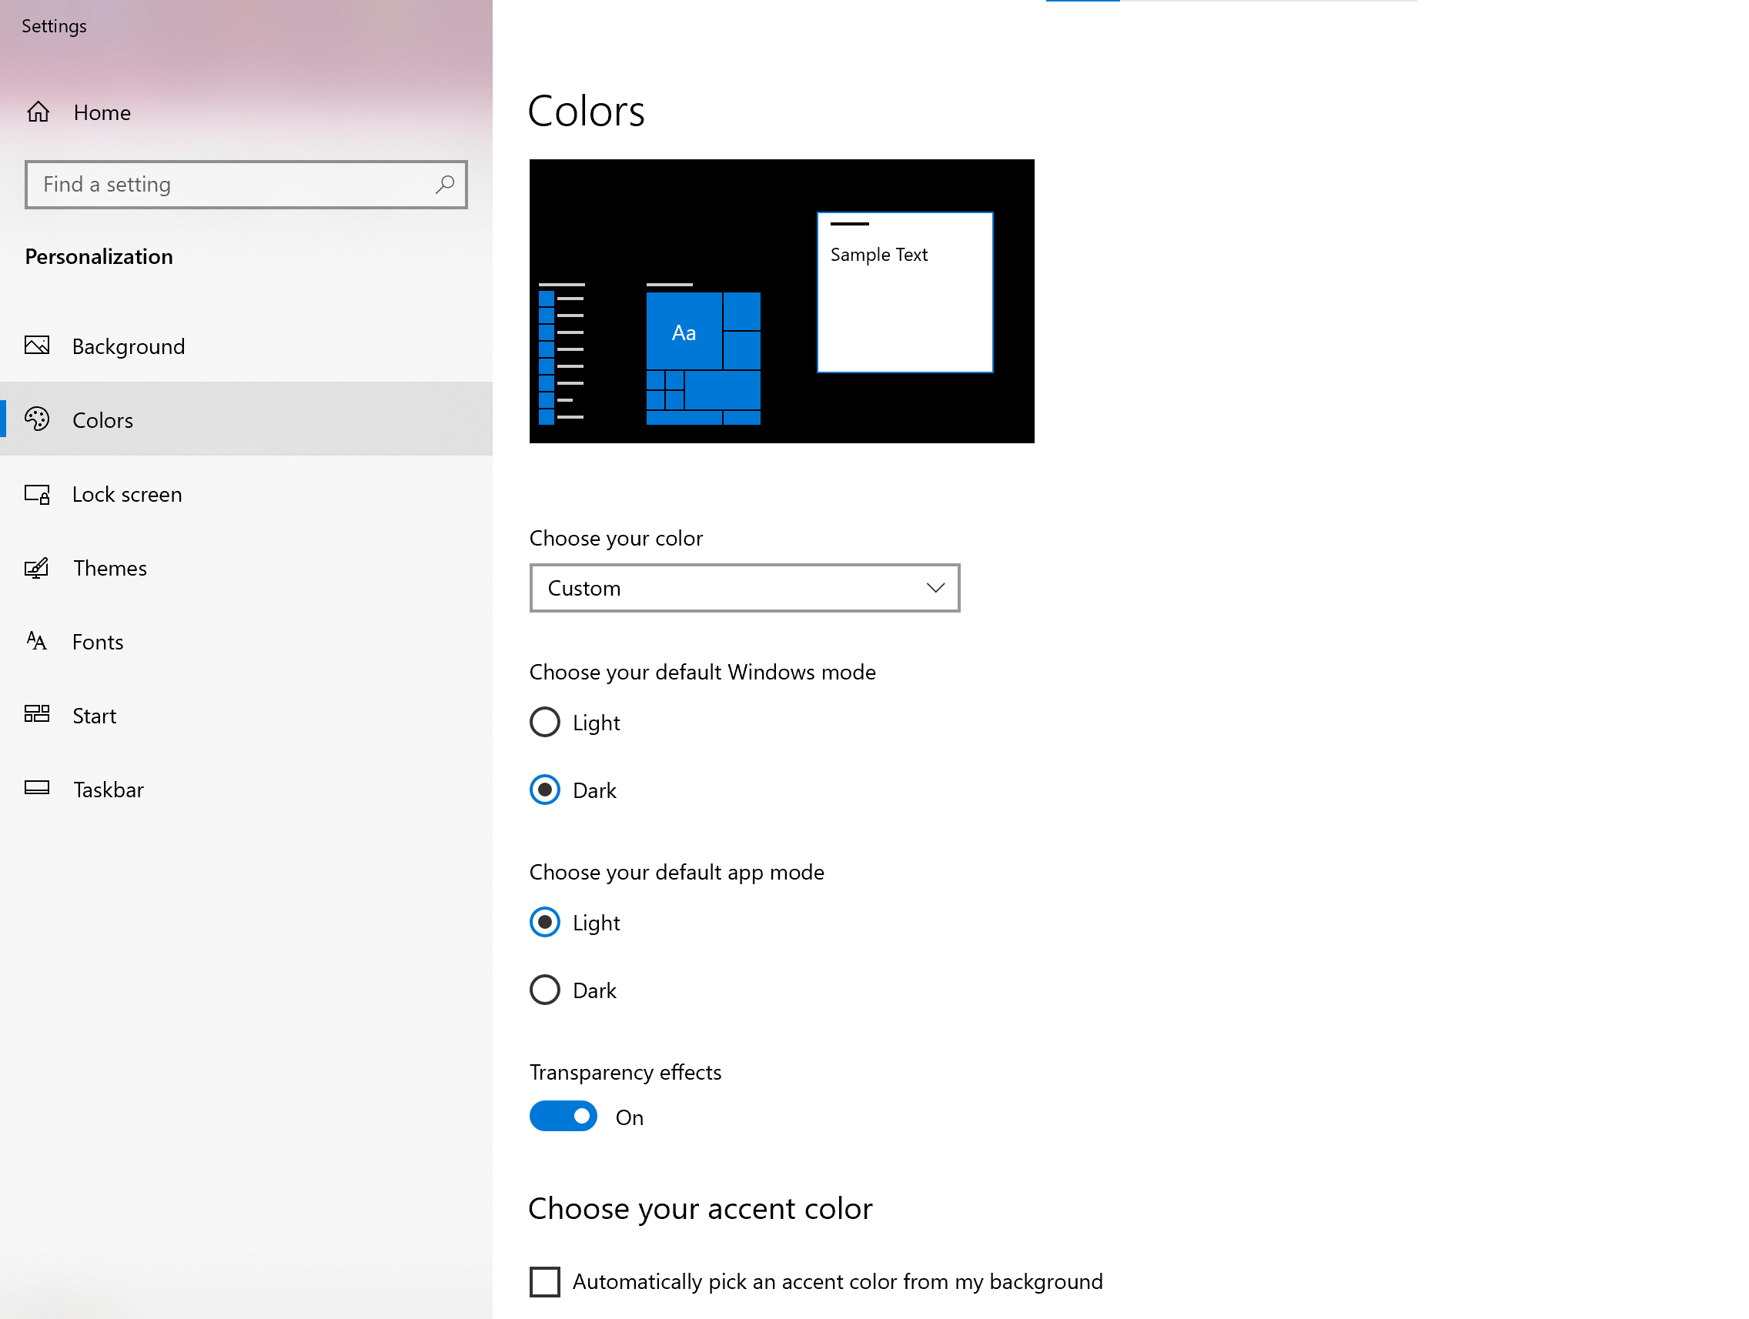
Task: Open the Choose your color dropdown
Action: pos(744,588)
